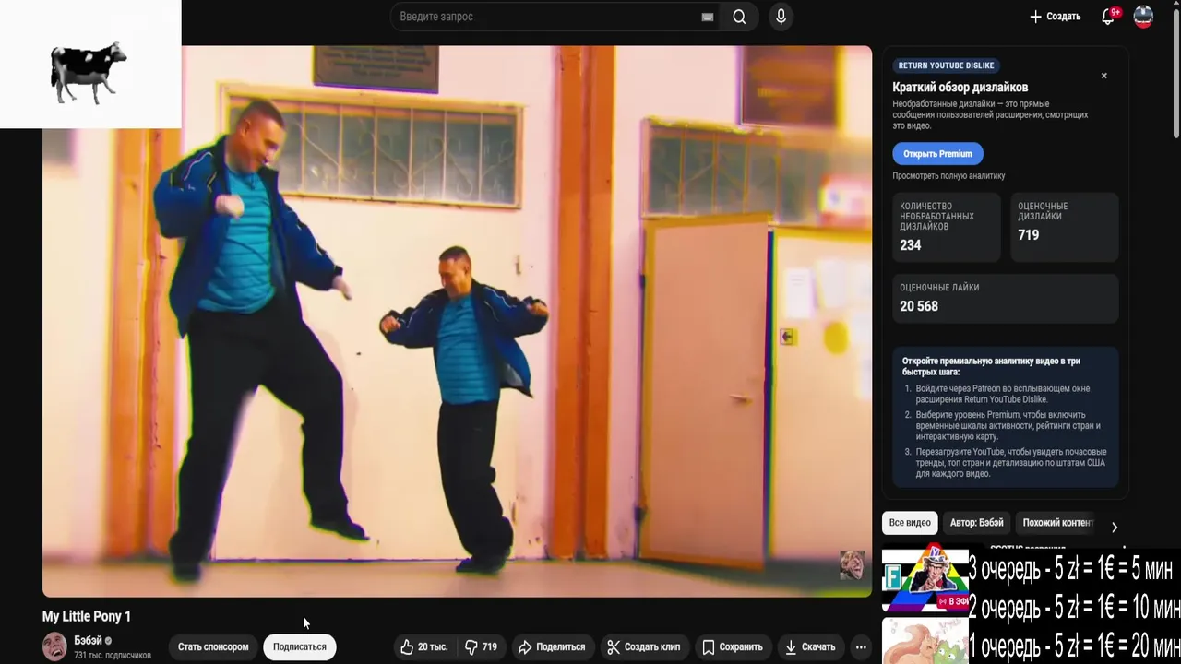
Task: Open the first recommended video thumbnail
Action: (x=925, y=579)
